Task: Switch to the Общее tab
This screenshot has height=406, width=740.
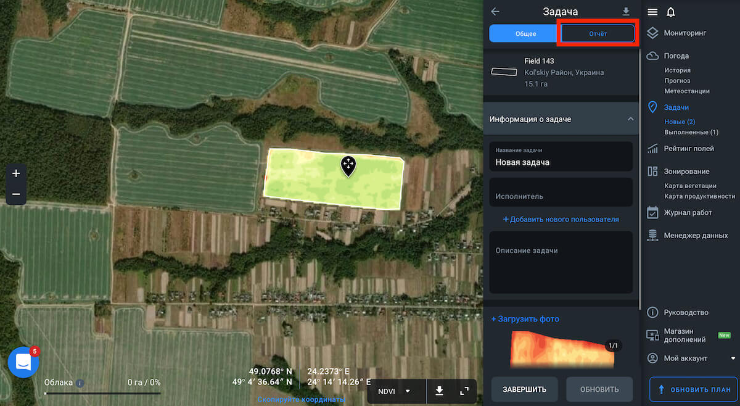Action: (525, 33)
